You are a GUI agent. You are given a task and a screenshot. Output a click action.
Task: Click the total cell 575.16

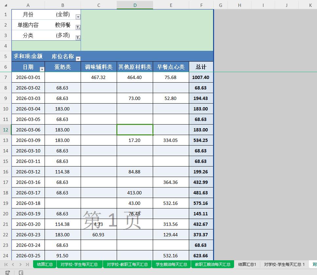coord(201,203)
